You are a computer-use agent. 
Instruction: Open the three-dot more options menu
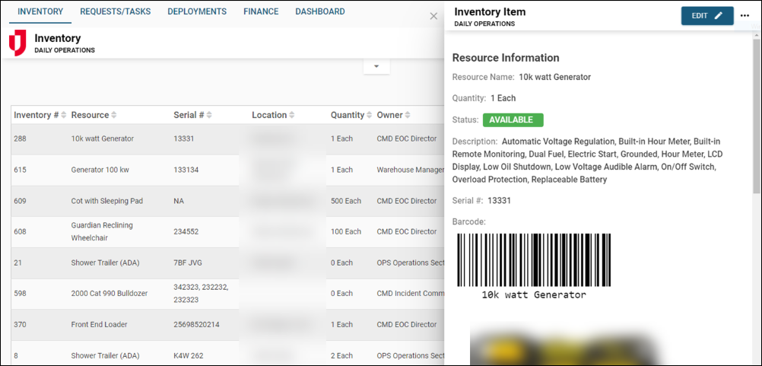click(745, 16)
